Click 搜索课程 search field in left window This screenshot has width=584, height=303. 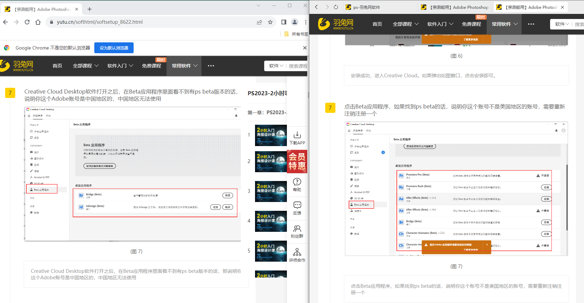tap(298, 66)
